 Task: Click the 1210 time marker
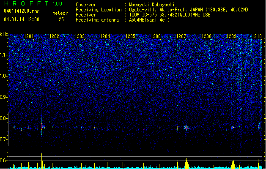[x=257, y=36]
